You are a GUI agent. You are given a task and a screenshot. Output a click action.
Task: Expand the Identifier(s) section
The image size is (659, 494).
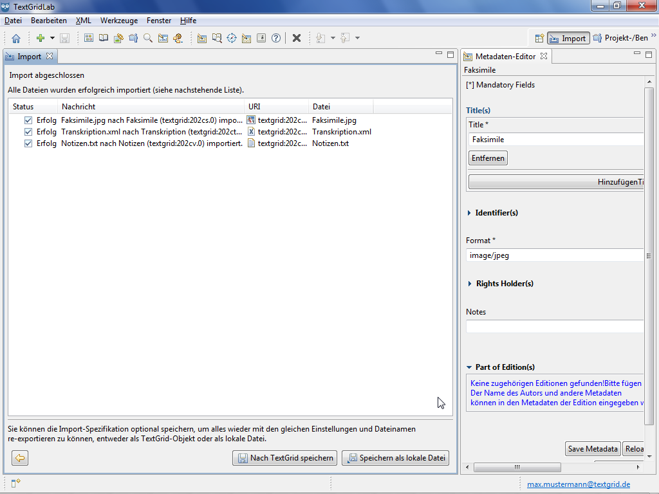tap(469, 213)
